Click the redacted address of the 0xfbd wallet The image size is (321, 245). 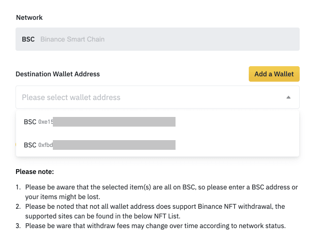(x=114, y=145)
